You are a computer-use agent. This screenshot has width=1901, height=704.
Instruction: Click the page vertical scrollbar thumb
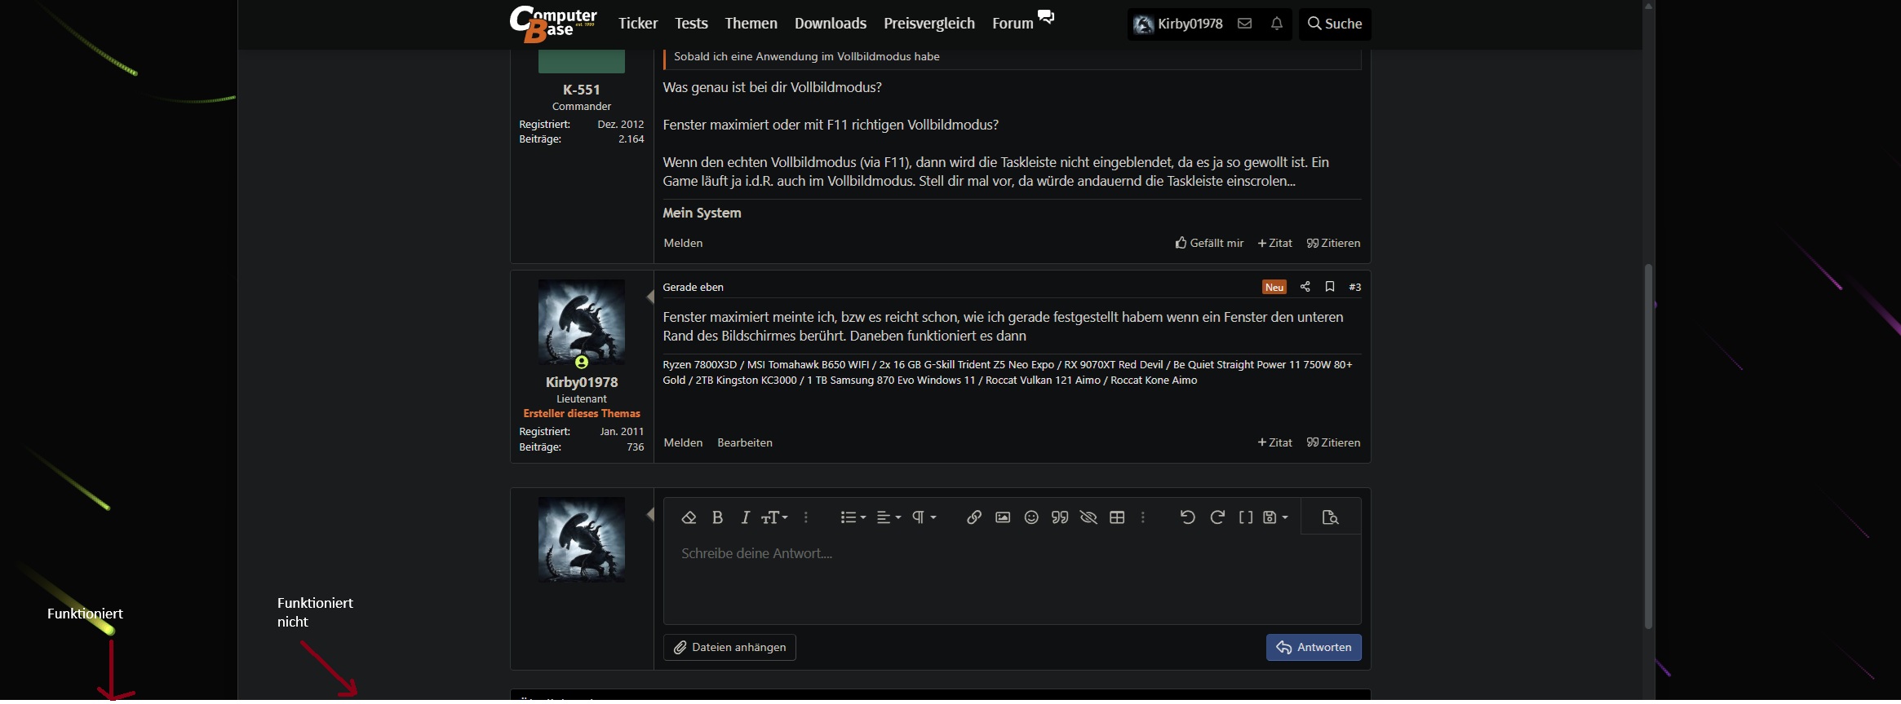[1648, 447]
